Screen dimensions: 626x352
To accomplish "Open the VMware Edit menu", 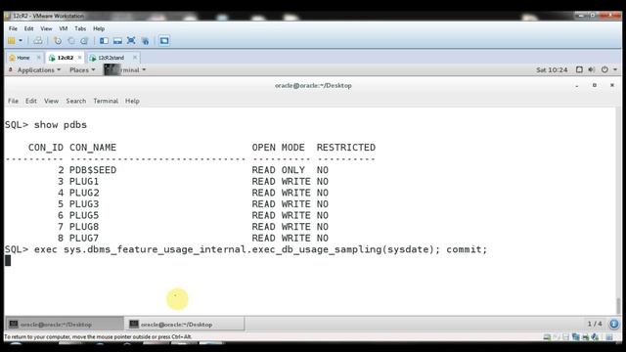I will pos(28,28).
